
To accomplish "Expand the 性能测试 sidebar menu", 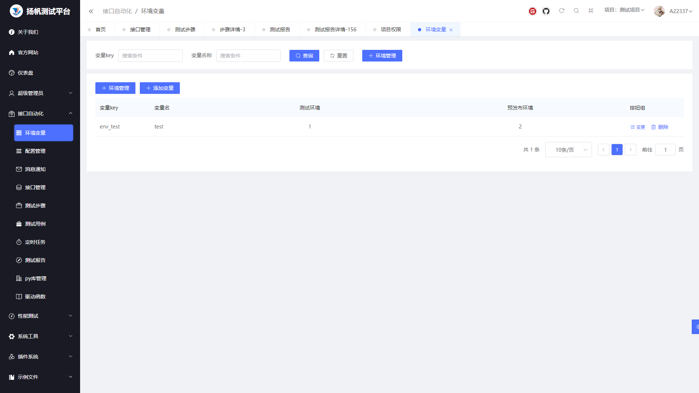I will pos(40,316).
